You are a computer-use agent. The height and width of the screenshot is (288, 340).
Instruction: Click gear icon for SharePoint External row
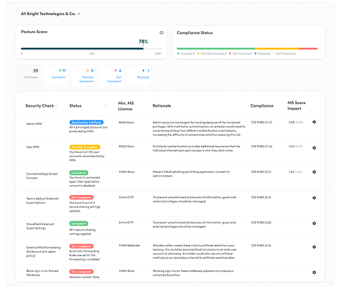tap(314, 223)
